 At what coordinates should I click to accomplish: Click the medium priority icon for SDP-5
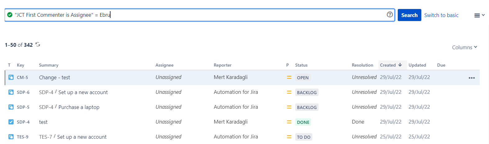[x=289, y=107]
